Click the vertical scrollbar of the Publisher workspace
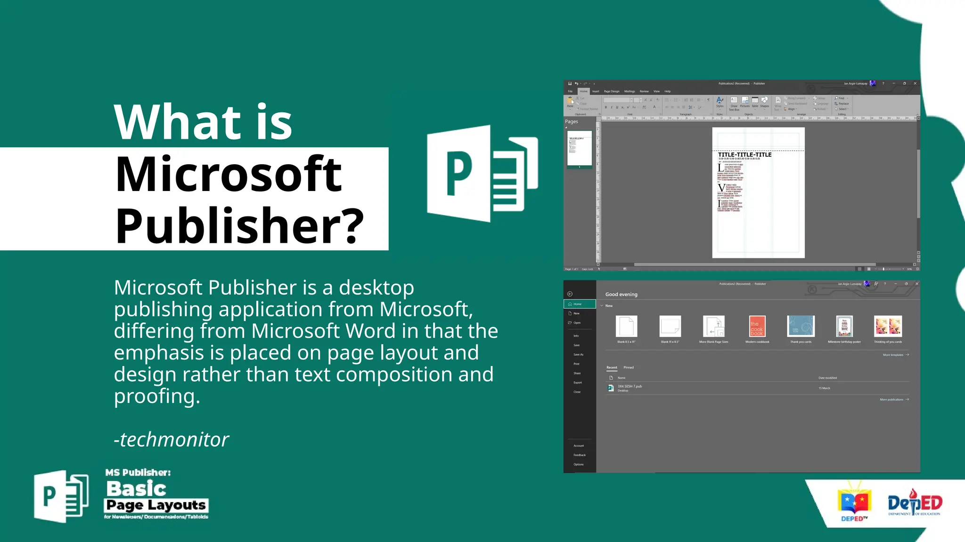 (918, 183)
